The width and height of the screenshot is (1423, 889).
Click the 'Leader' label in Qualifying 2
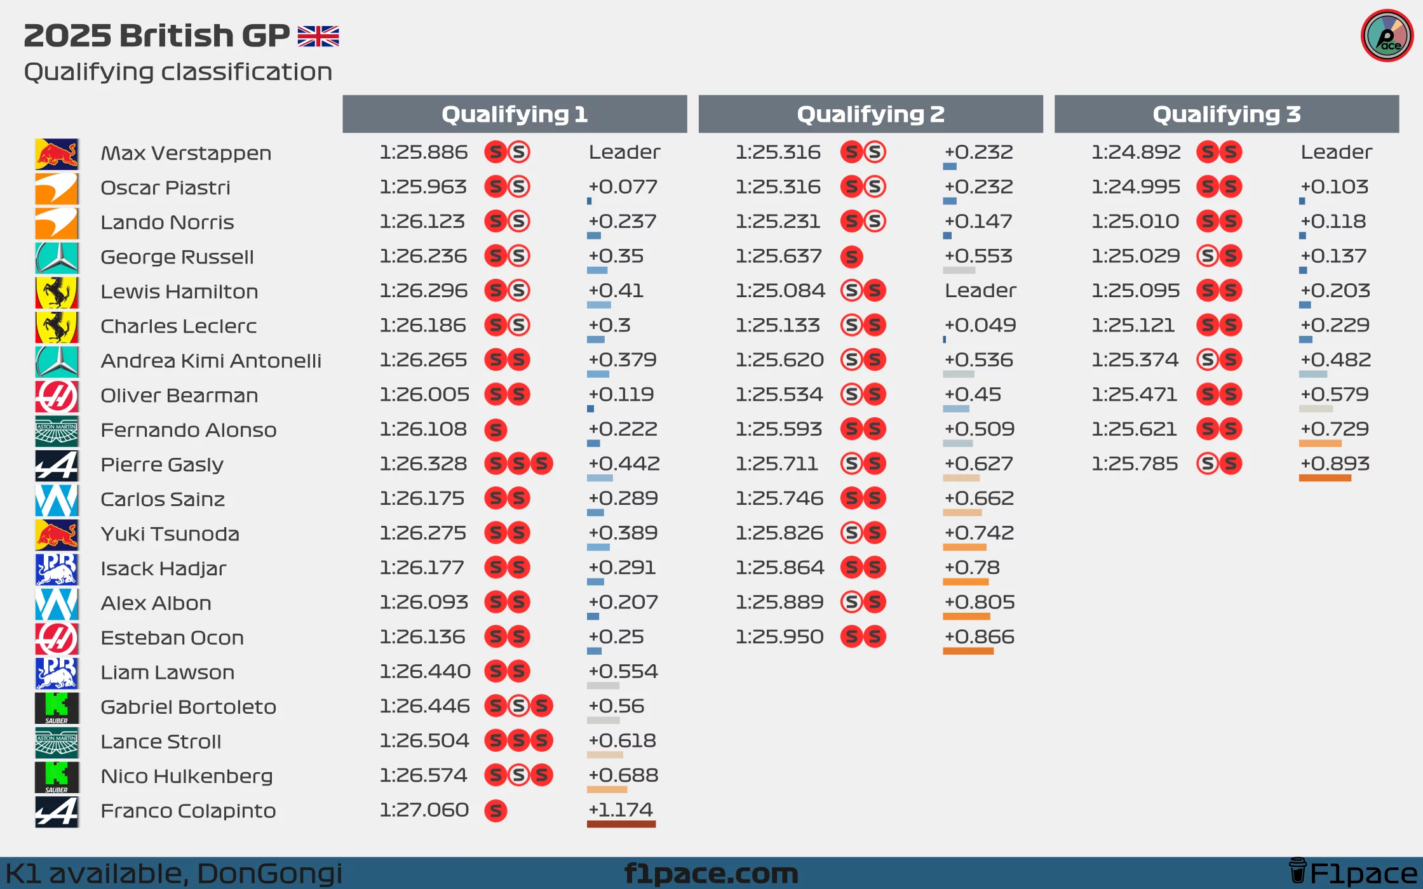pos(980,291)
